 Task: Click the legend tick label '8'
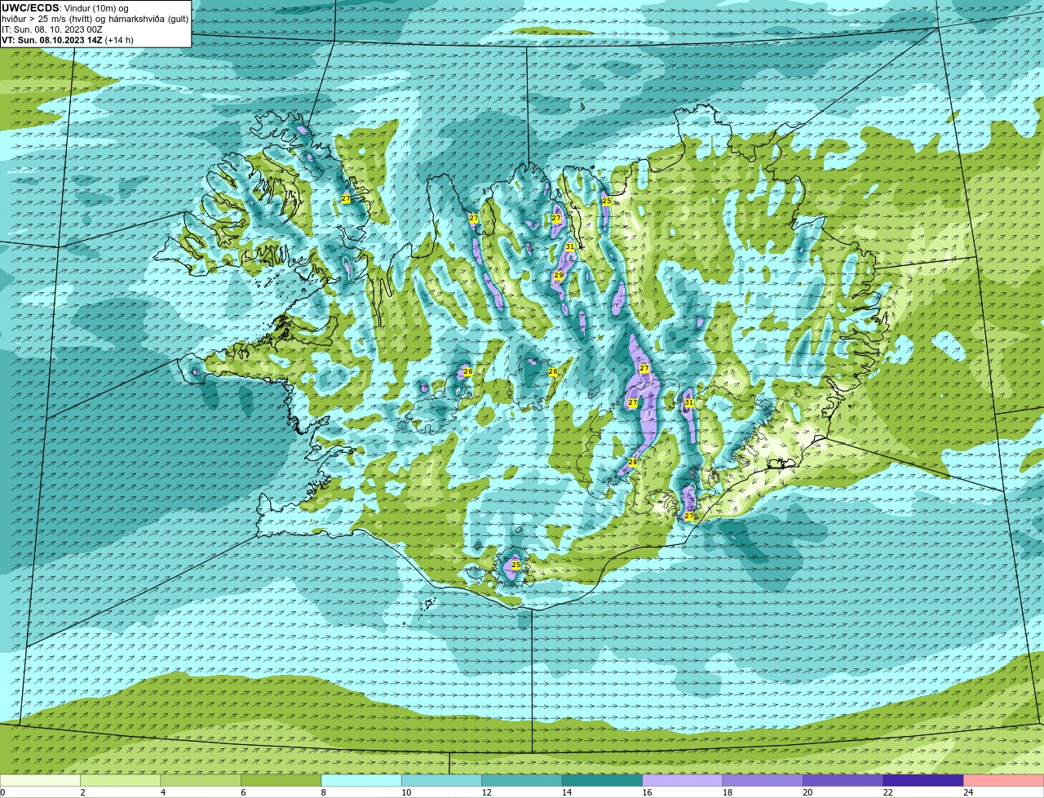[323, 792]
